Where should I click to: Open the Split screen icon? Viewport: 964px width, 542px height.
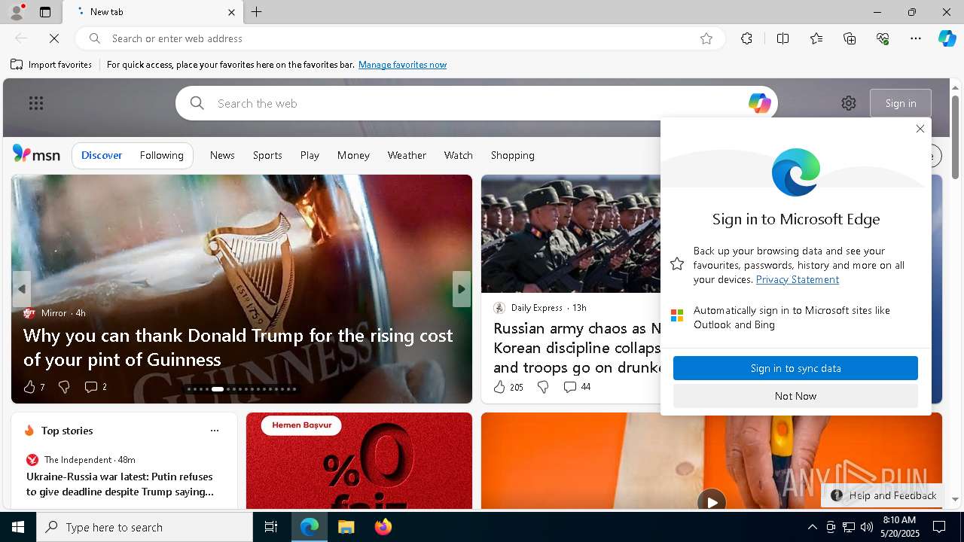click(782, 38)
